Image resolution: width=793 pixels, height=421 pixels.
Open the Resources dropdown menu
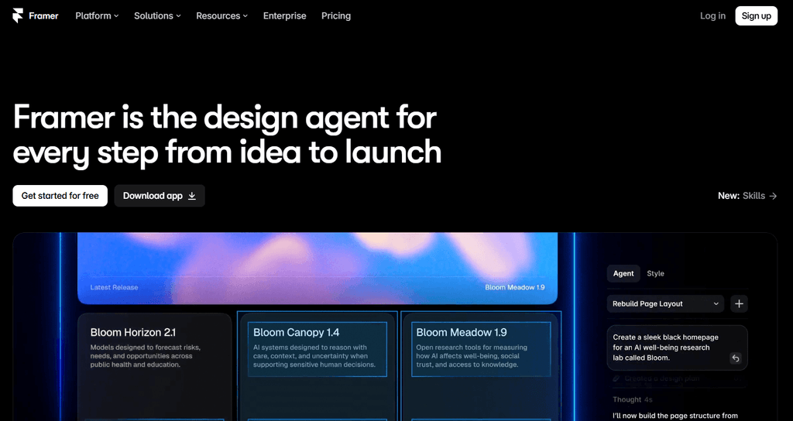[222, 15]
